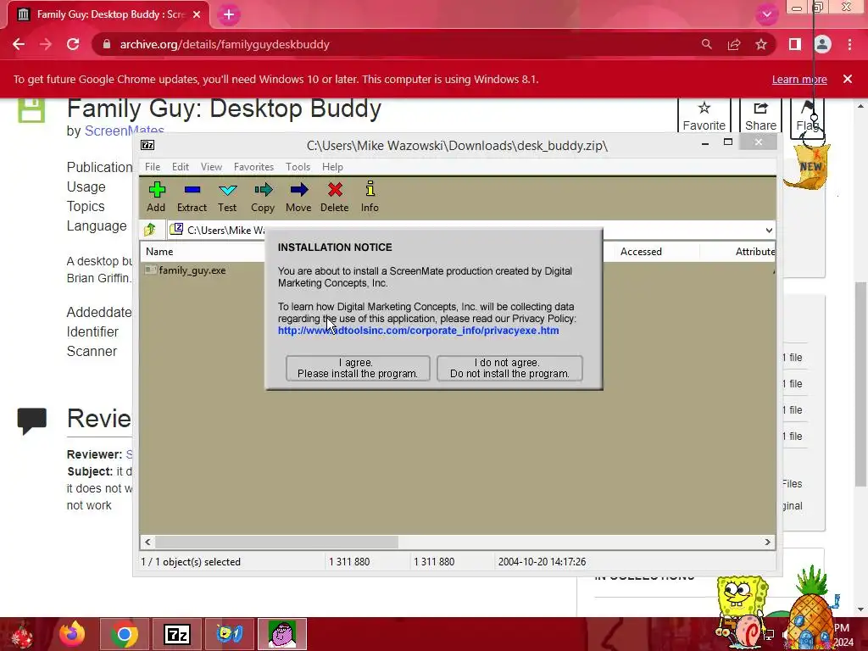Dismiss the Chrome update warning banner
The width and height of the screenshot is (868, 651).
848,79
